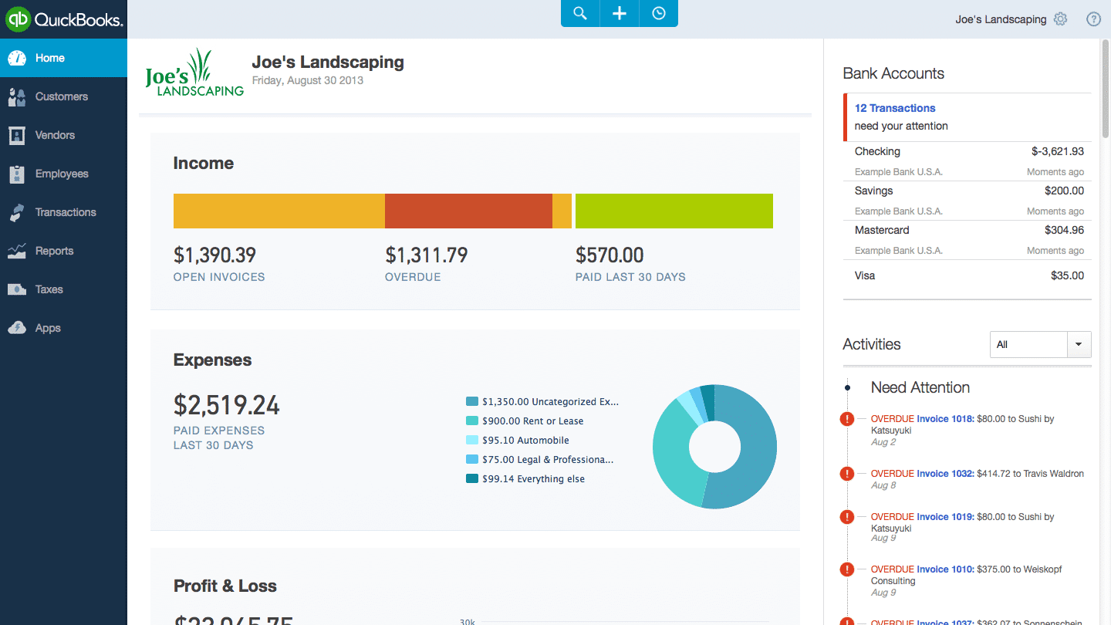
Task: Click the Reports chart icon
Action: (17, 251)
